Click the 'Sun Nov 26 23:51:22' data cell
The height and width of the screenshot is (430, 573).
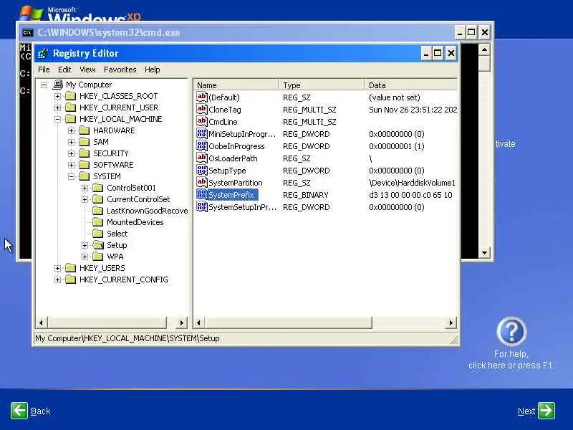pyautogui.click(x=413, y=110)
